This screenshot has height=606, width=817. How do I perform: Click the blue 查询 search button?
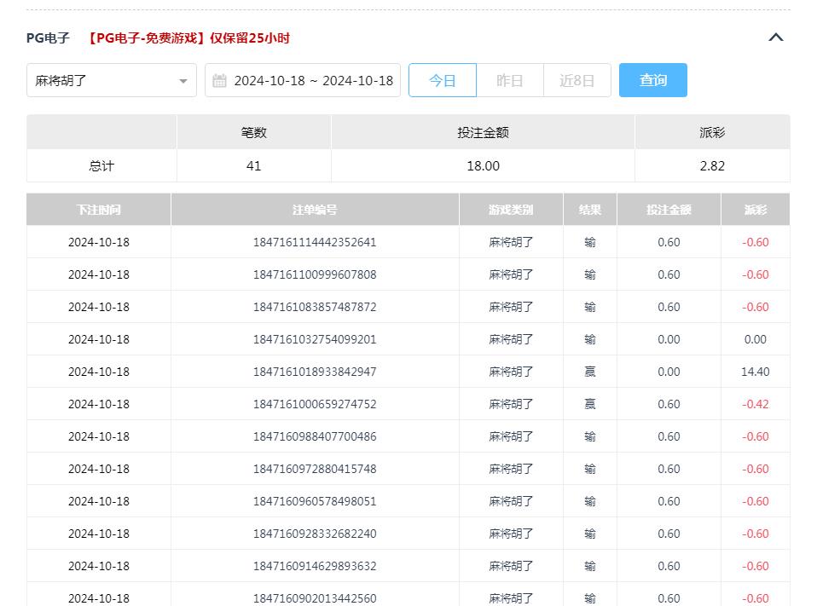[x=652, y=79]
